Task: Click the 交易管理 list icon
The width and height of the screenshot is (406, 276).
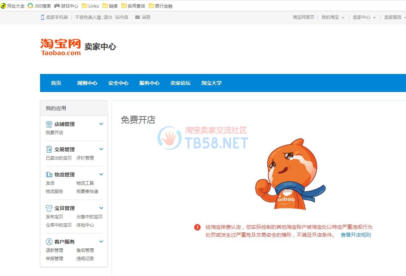Action: pyautogui.click(x=49, y=149)
